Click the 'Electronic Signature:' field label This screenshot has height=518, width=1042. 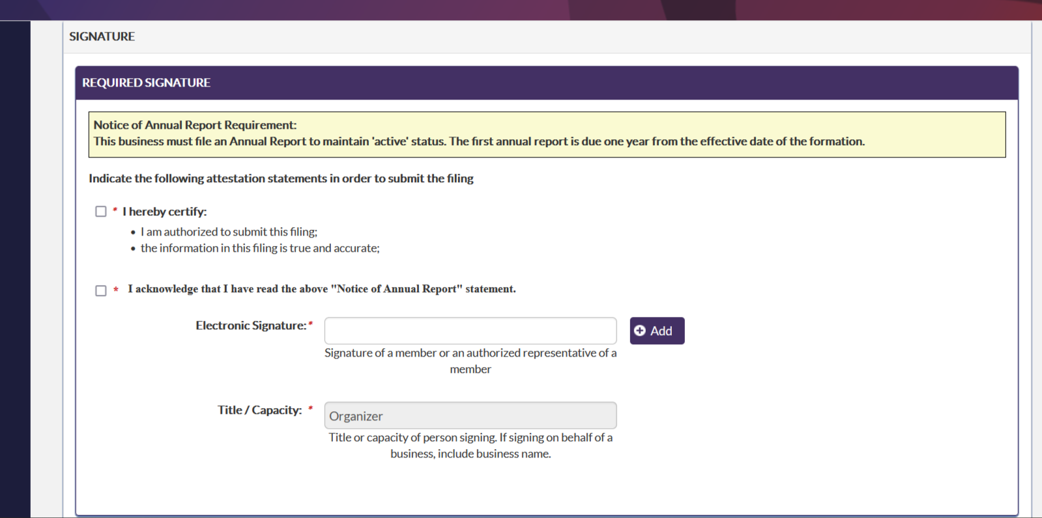click(251, 325)
